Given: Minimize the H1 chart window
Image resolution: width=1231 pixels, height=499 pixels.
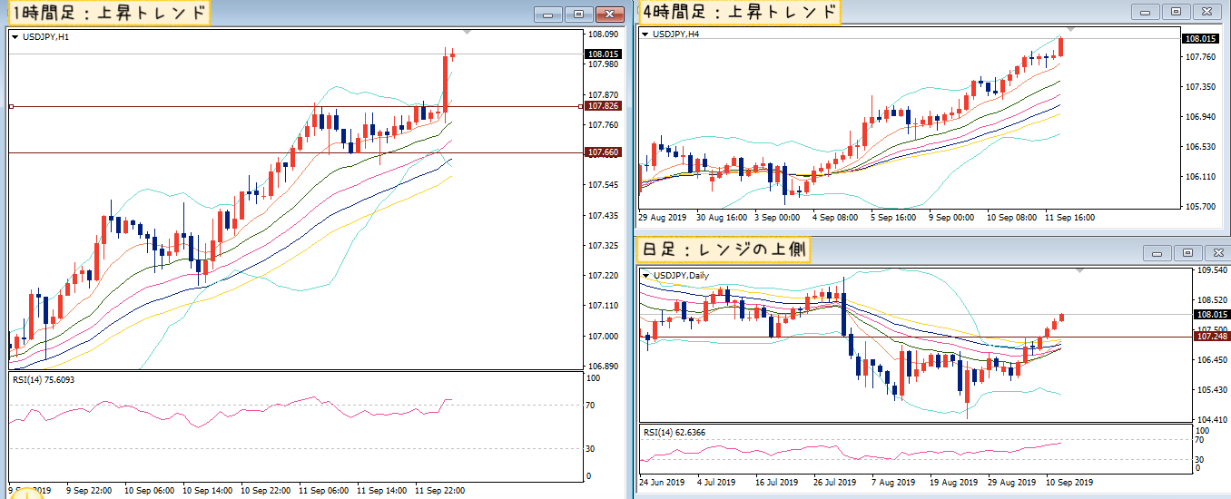Looking at the screenshot, I should pyautogui.click(x=548, y=14).
